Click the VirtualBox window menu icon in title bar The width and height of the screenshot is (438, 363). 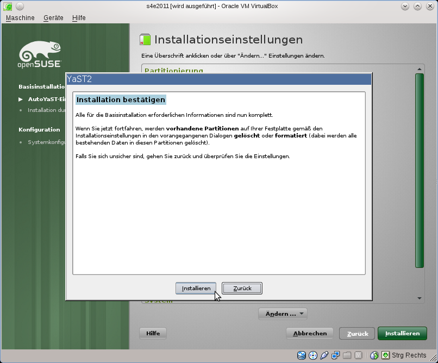click(x=8, y=6)
